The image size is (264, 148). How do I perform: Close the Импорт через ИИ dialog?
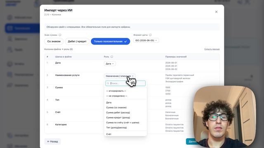click(x=216, y=12)
